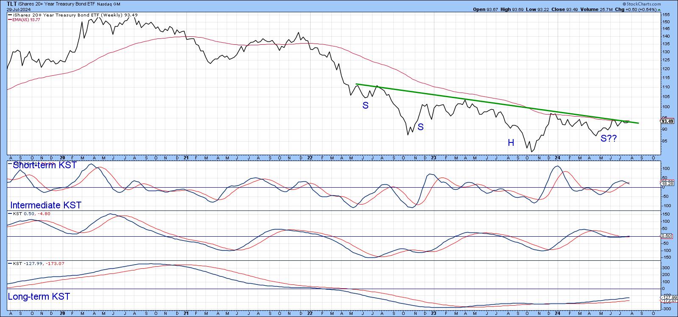
Task: Click the Volume 25.7M value
Action: click(x=597, y=9)
